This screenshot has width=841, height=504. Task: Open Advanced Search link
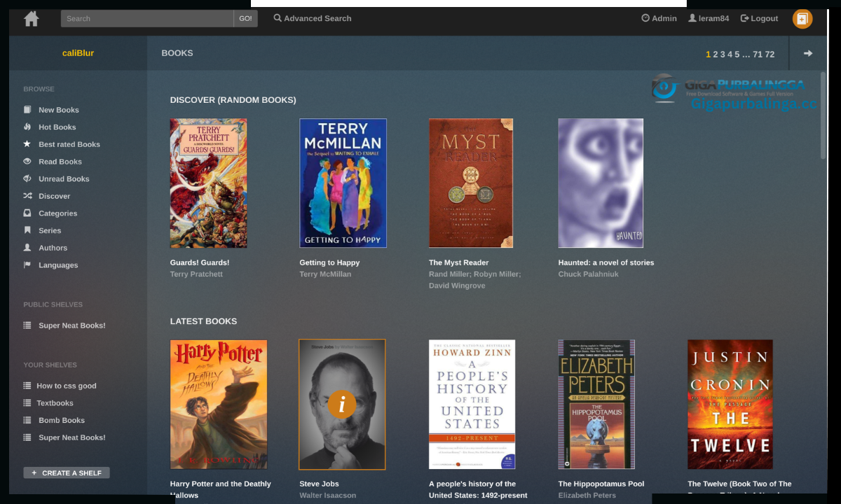[313, 18]
